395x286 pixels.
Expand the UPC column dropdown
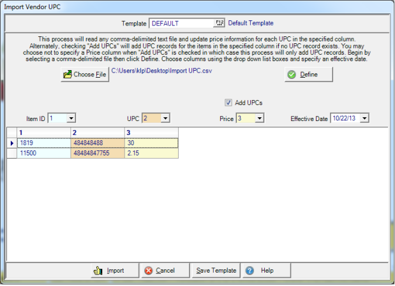pyautogui.click(x=165, y=118)
